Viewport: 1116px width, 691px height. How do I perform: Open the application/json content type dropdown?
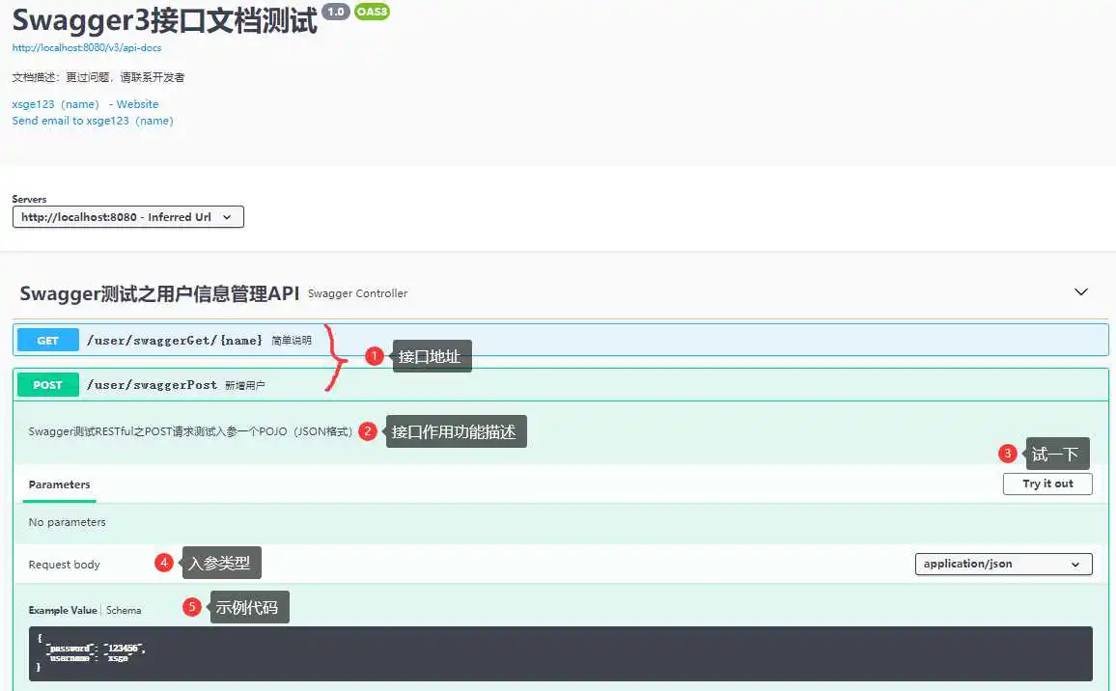pyautogui.click(x=1003, y=564)
